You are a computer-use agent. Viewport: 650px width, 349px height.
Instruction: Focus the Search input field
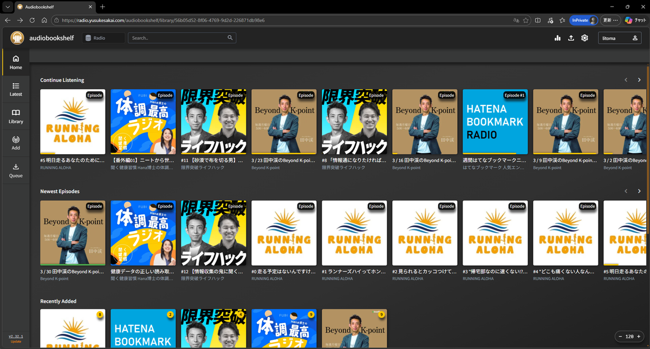pyautogui.click(x=182, y=38)
